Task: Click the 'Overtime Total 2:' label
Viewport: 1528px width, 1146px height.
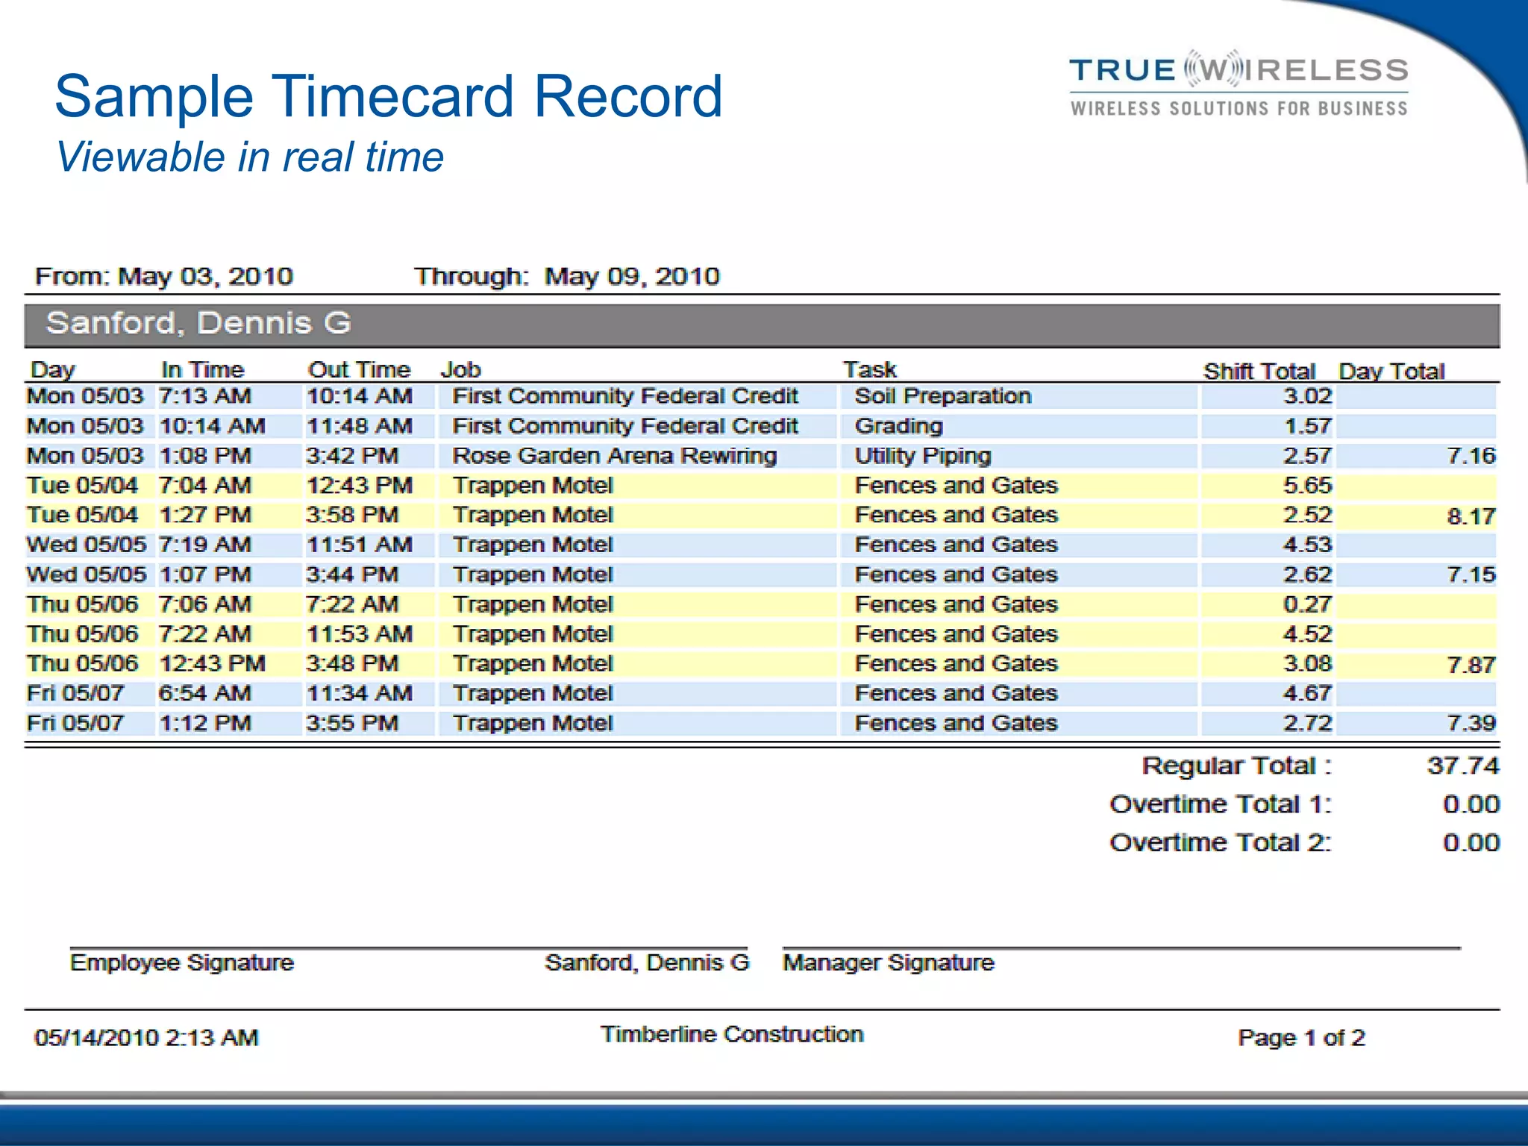Action: point(1220,842)
